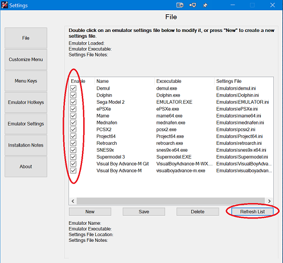Click pcsx2.exe in the executable column
The width and height of the screenshot is (283, 263).
click(166, 130)
